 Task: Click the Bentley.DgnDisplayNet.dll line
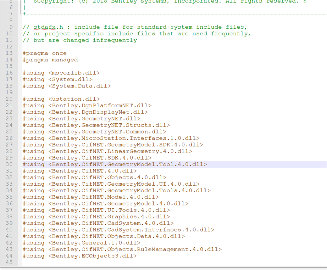click(x=85, y=112)
